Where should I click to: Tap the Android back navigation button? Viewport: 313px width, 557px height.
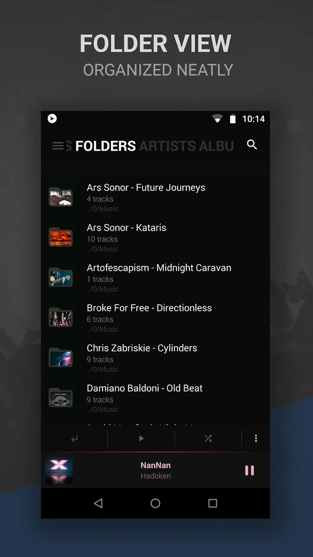click(x=99, y=503)
